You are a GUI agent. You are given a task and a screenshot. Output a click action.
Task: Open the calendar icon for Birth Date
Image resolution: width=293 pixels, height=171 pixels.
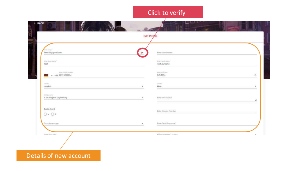point(255,75)
